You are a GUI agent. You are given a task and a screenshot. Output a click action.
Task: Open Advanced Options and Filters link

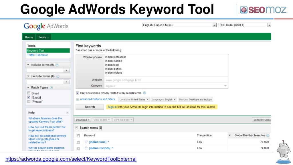pos(98,99)
